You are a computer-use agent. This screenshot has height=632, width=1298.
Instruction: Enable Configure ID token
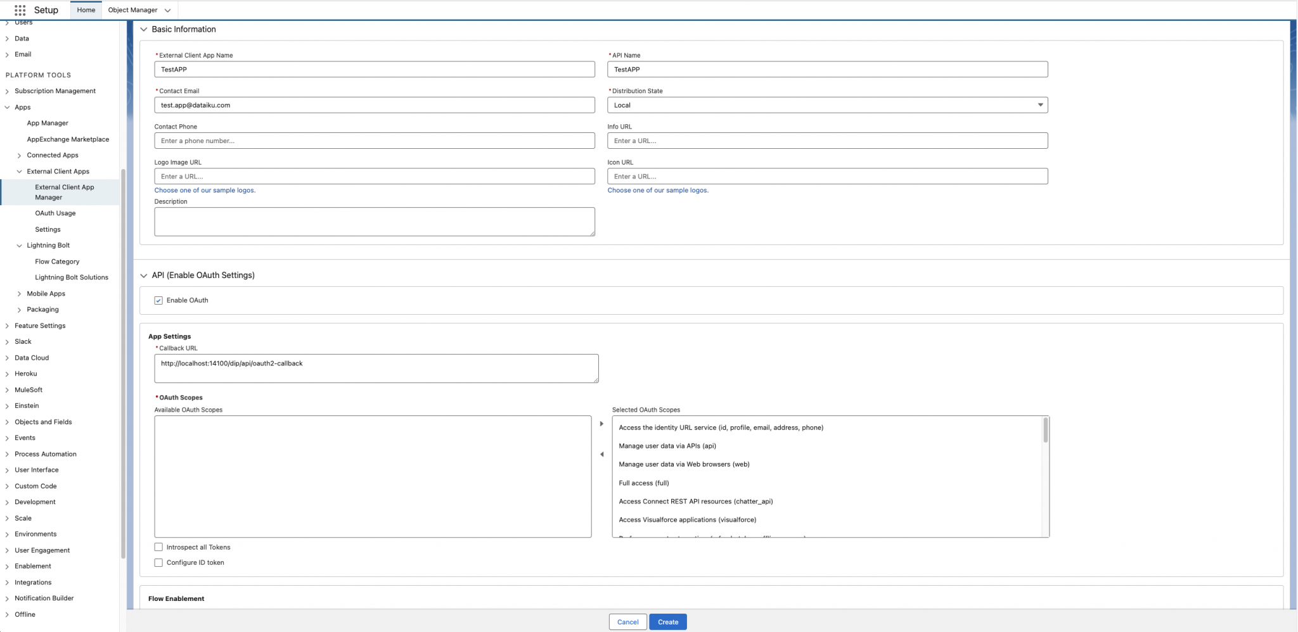pyautogui.click(x=158, y=562)
